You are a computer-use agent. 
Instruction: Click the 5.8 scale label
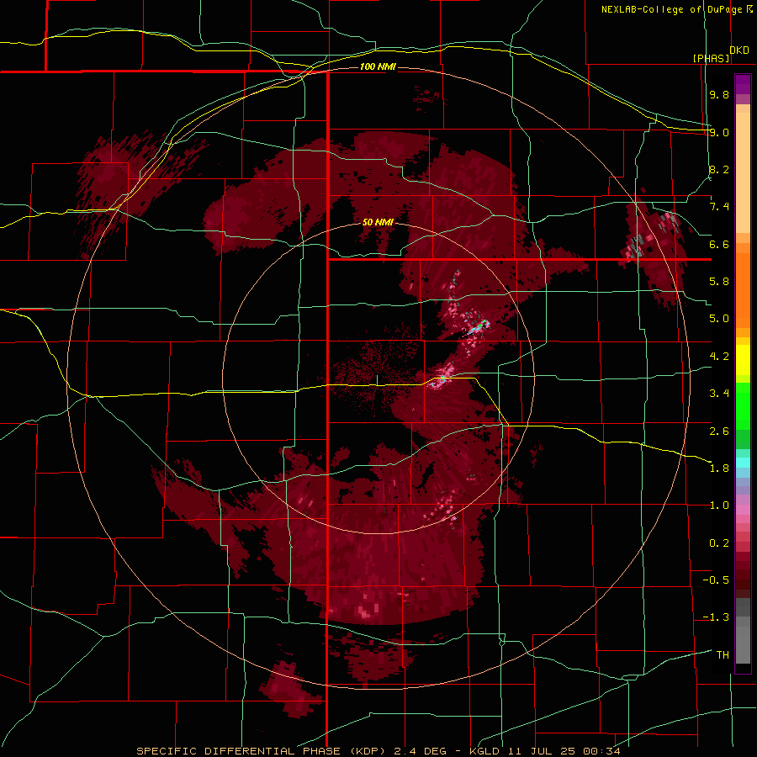pyautogui.click(x=719, y=282)
